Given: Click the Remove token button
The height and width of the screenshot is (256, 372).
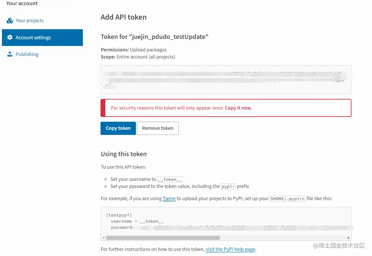Looking at the screenshot, I should (x=157, y=128).
